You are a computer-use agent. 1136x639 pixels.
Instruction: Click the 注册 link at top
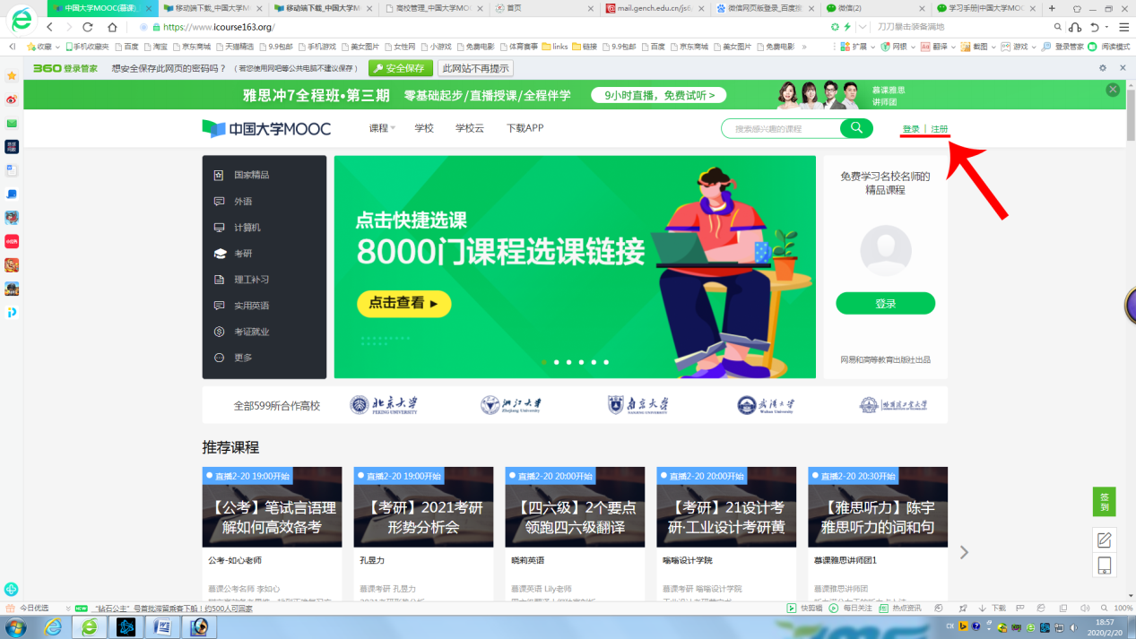click(x=939, y=129)
